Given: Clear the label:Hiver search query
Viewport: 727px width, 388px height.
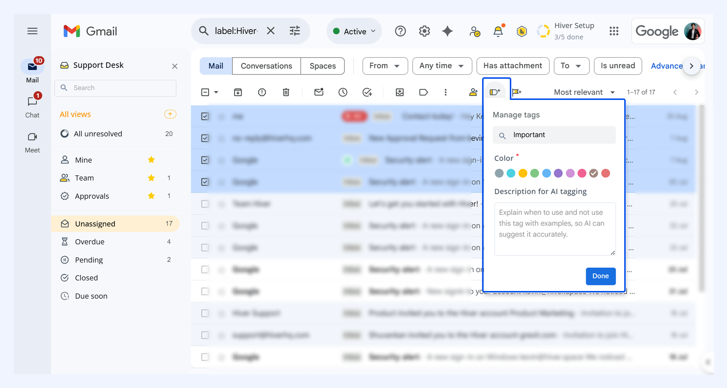Looking at the screenshot, I should click(271, 31).
